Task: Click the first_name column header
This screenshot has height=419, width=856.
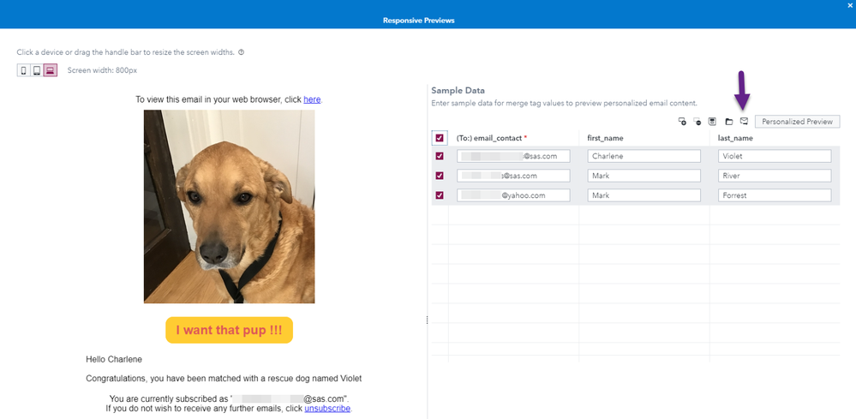Action: [606, 138]
